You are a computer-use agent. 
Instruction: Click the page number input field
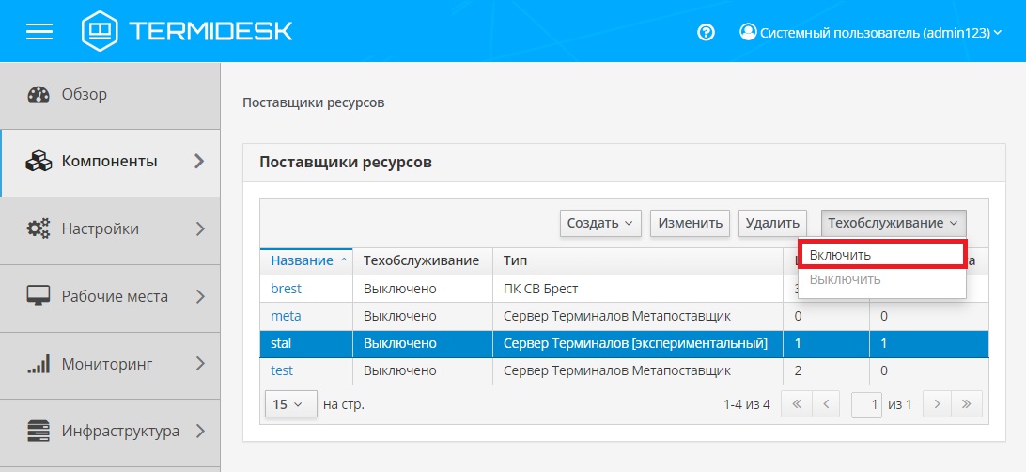pyautogui.click(x=867, y=404)
